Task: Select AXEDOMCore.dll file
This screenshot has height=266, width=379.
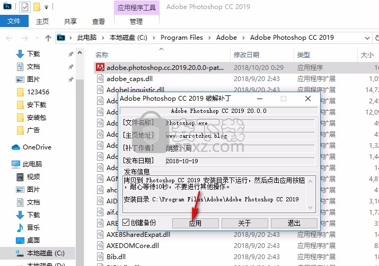Action: pos(133,245)
